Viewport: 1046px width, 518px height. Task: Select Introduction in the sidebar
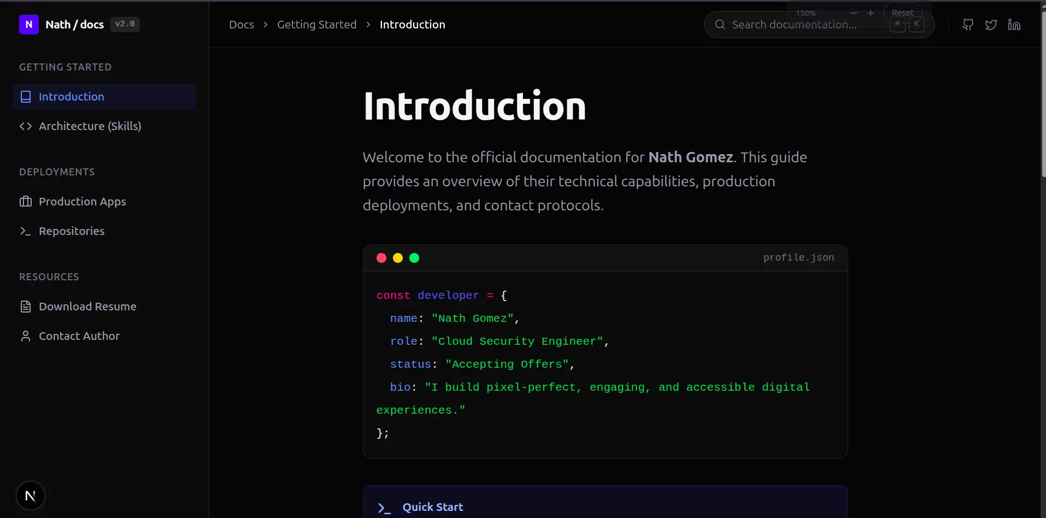[71, 97]
